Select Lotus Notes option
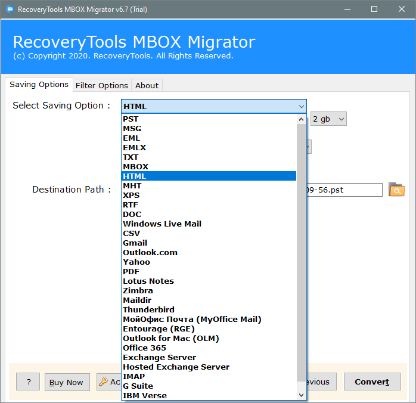416x403 pixels. pos(209,281)
